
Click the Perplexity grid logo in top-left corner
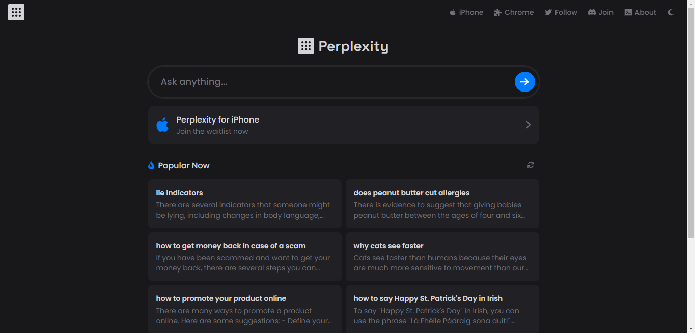click(x=16, y=12)
